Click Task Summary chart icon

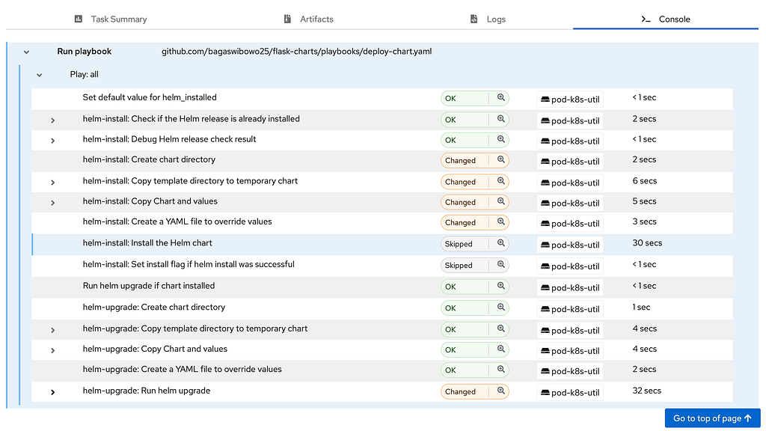click(78, 19)
